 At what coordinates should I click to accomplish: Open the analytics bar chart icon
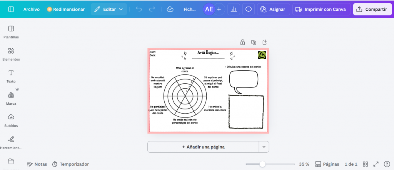click(233, 9)
